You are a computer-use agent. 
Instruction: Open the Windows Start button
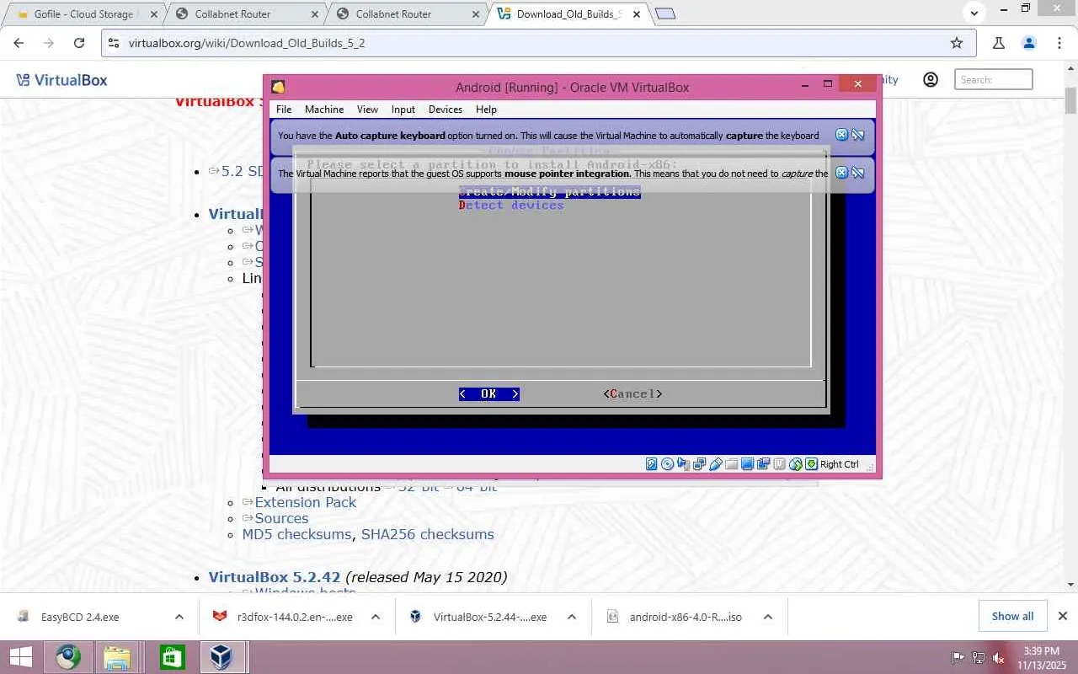pyautogui.click(x=20, y=657)
